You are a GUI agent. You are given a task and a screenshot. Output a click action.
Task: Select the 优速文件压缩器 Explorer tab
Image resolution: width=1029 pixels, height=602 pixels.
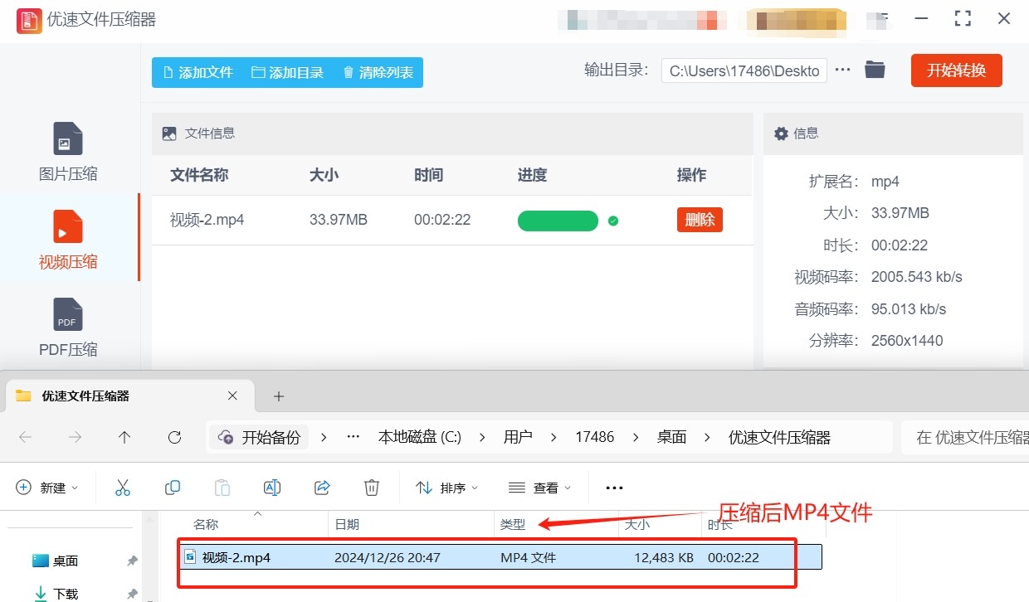click(116, 396)
